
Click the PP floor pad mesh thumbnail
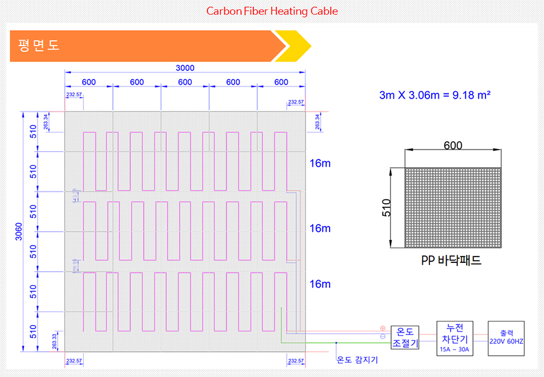click(453, 207)
